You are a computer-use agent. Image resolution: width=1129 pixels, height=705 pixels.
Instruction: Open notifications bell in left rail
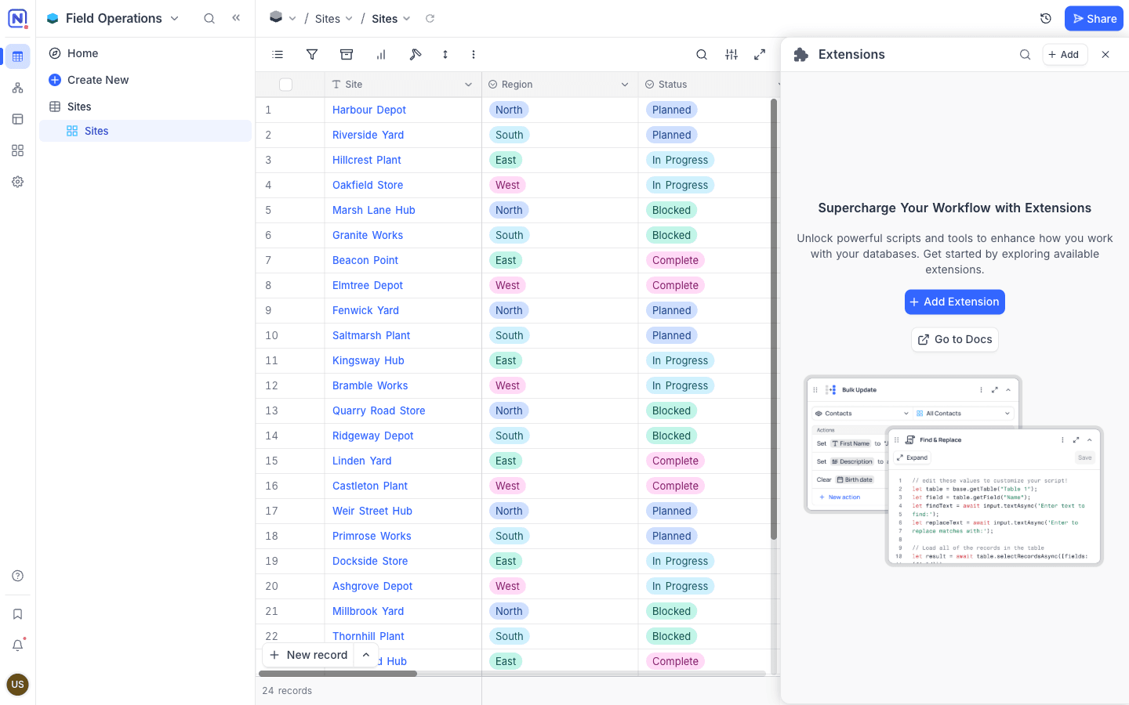point(18,645)
